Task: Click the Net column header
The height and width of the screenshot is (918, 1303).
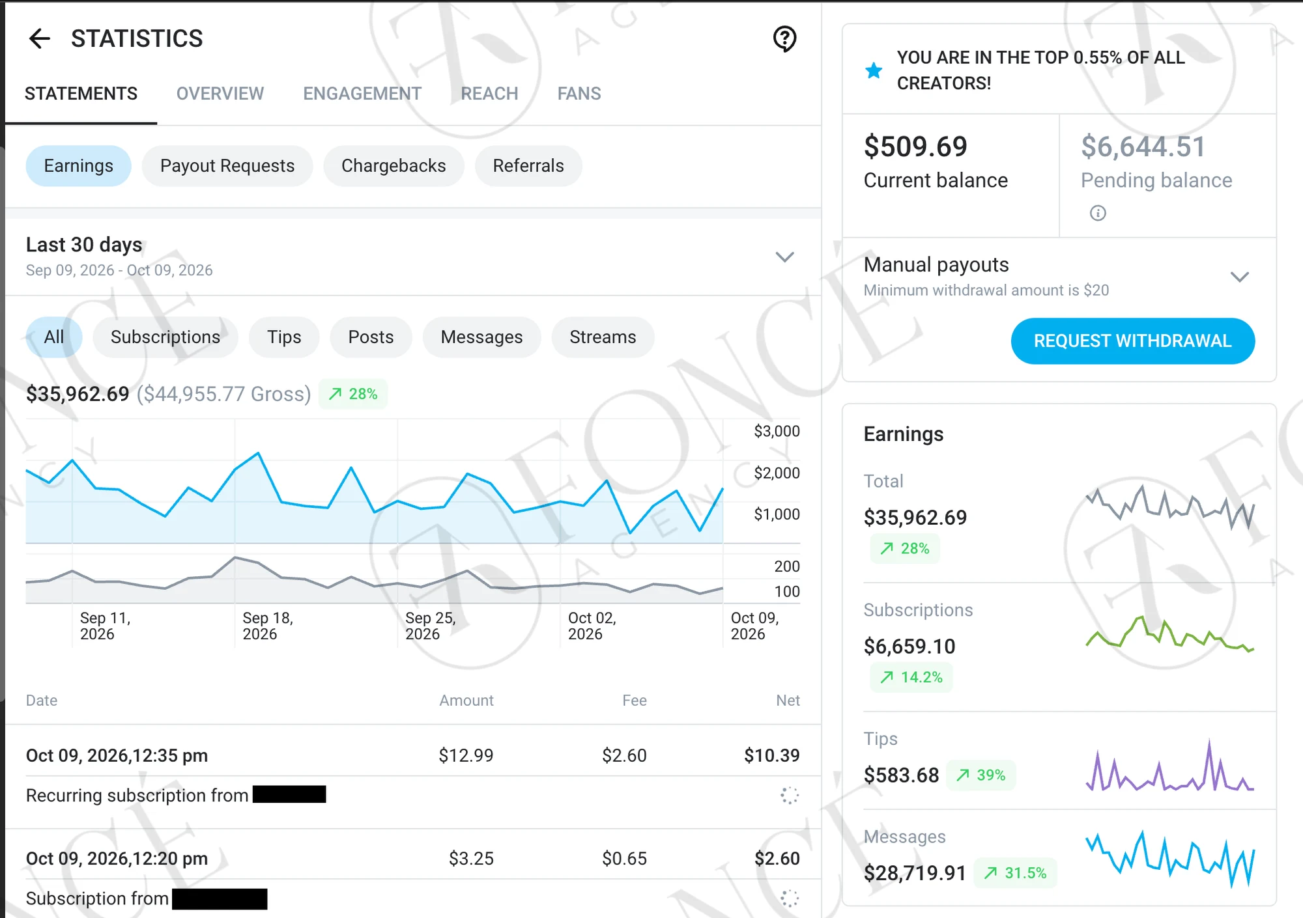Action: tap(788, 701)
